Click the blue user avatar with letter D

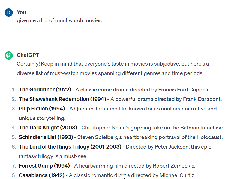click(9, 13)
